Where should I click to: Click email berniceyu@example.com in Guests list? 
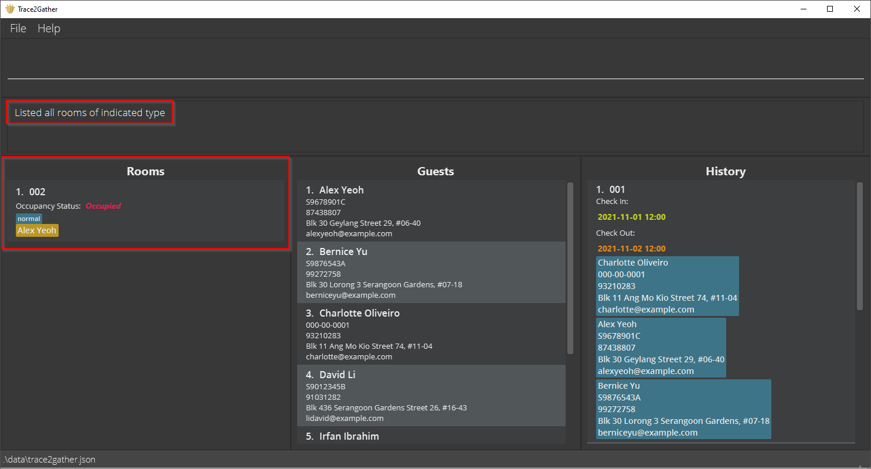[351, 295]
